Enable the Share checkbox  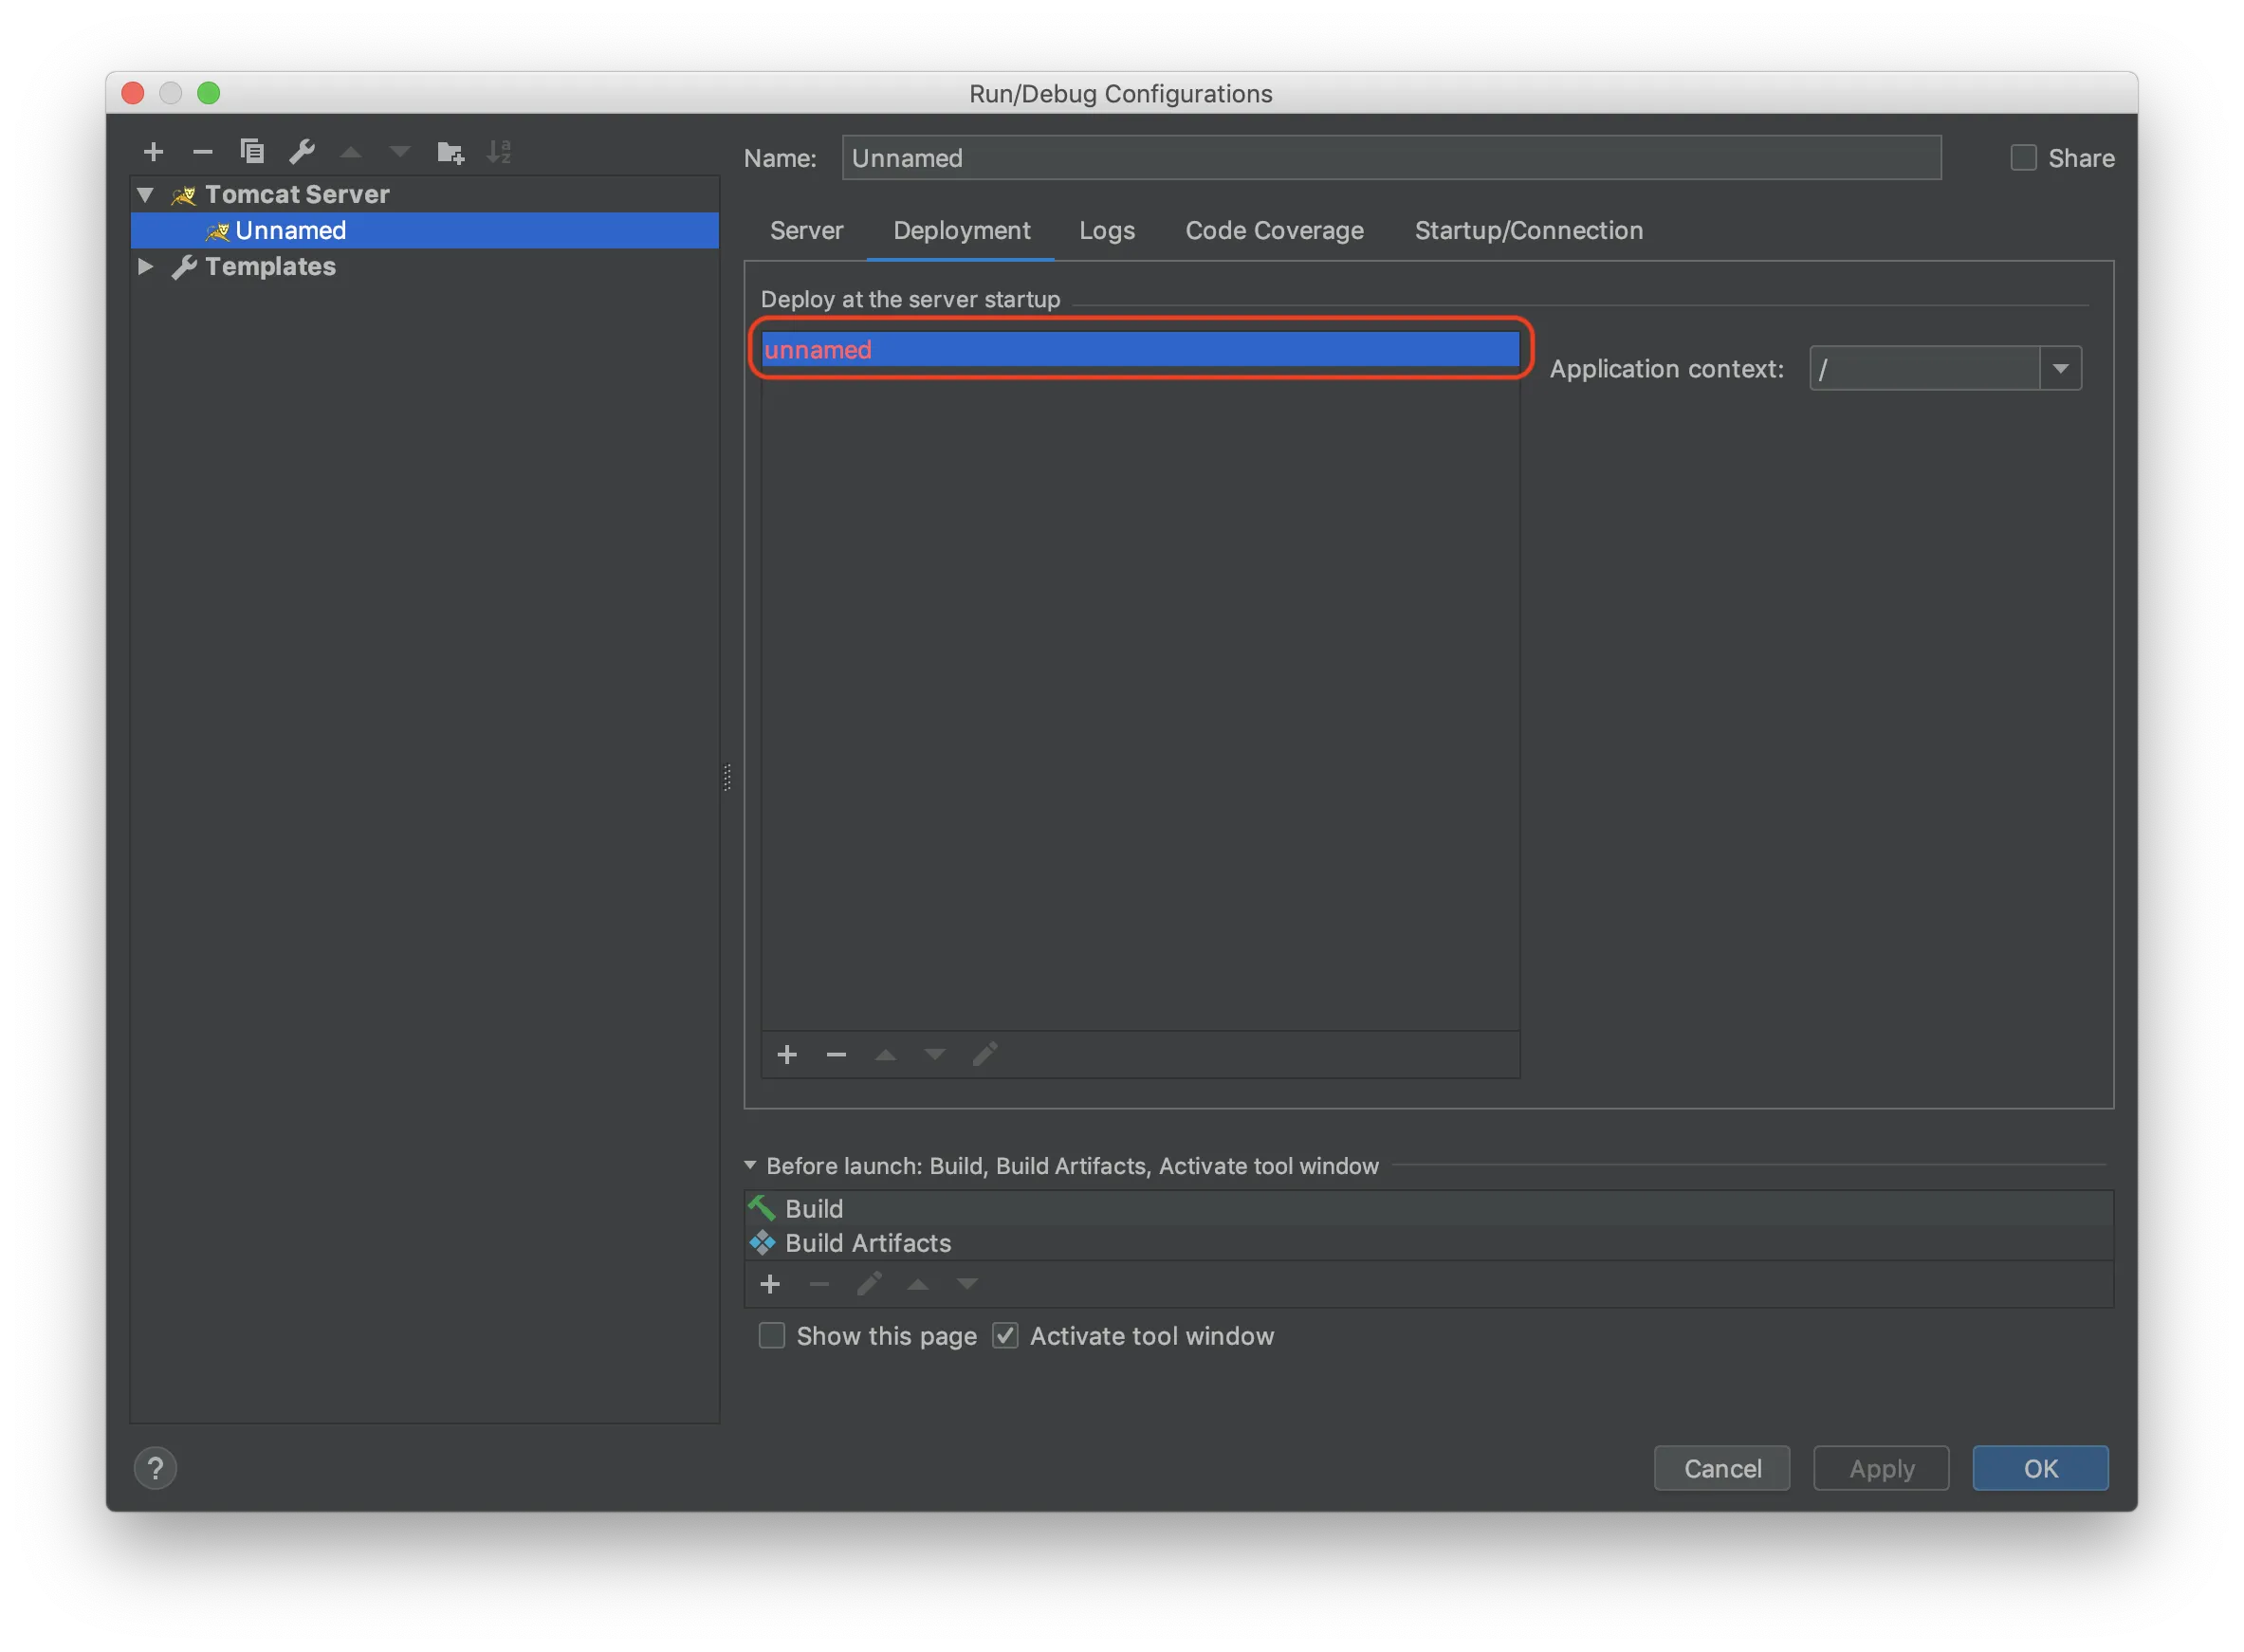[2023, 157]
